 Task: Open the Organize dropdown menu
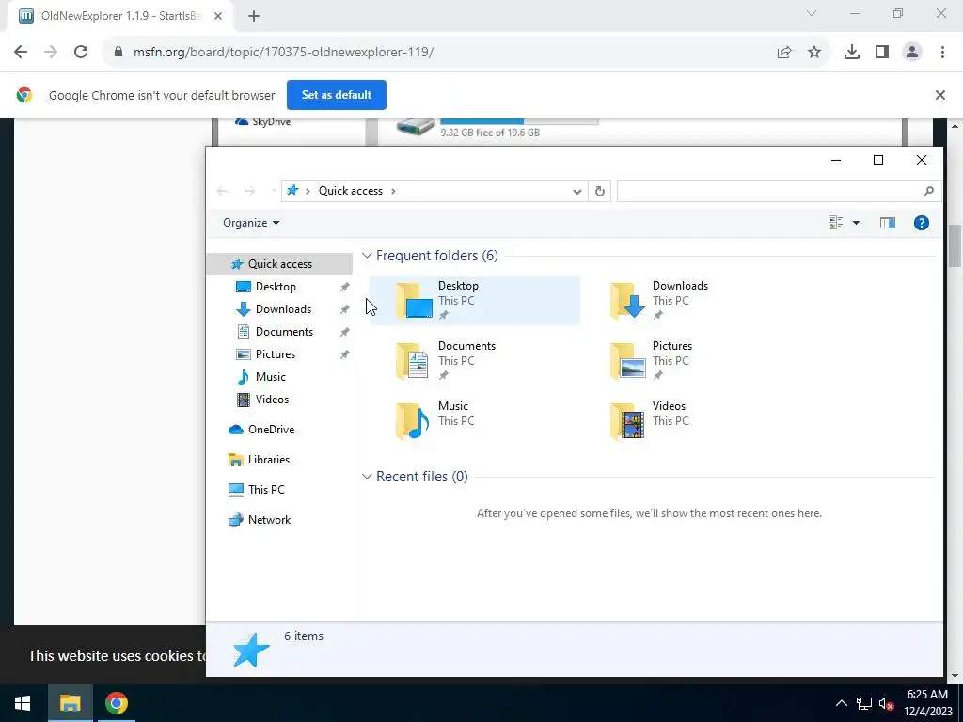tap(251, 223)
